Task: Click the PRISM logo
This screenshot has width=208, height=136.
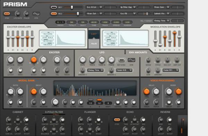Action: 15,4
